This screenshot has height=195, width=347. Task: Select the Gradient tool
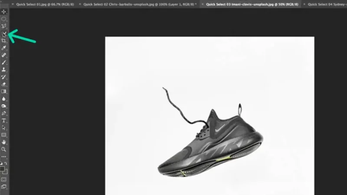point(3,91)
